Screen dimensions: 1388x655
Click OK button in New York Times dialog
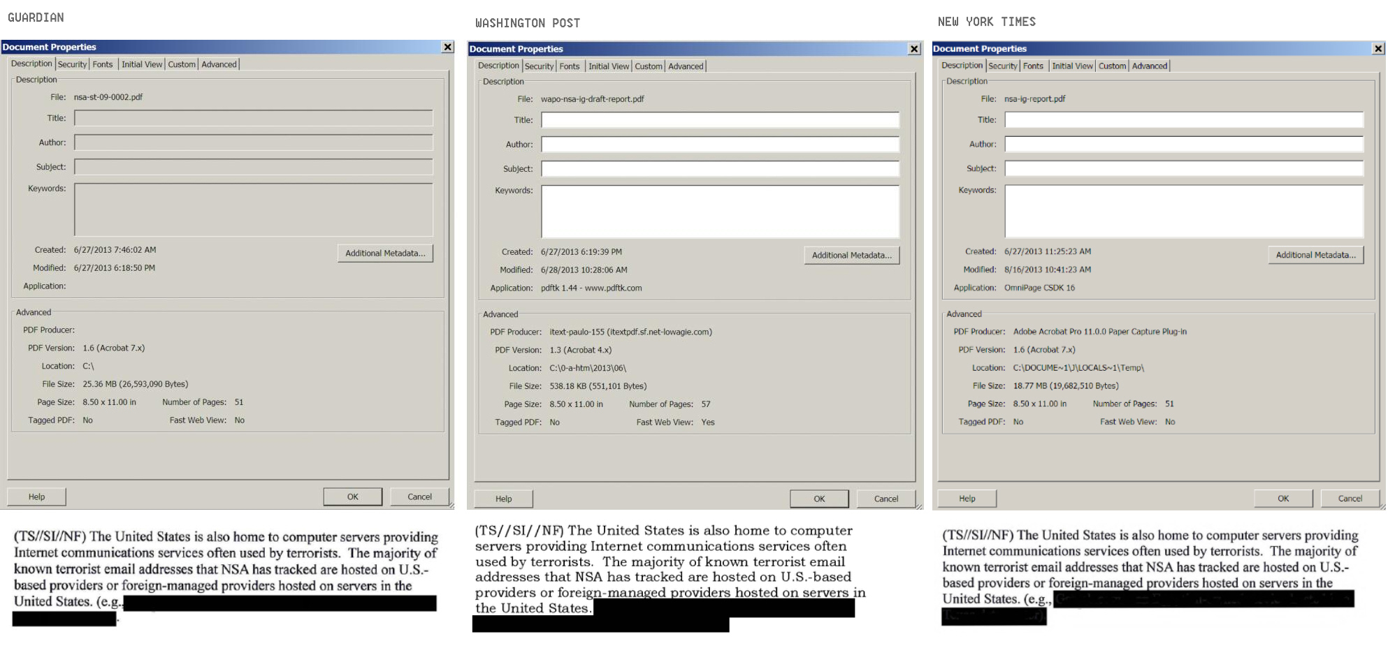1284,498
